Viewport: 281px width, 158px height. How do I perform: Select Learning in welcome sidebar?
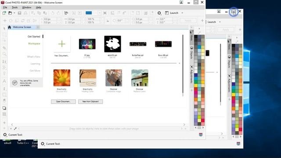pos(35,64)
